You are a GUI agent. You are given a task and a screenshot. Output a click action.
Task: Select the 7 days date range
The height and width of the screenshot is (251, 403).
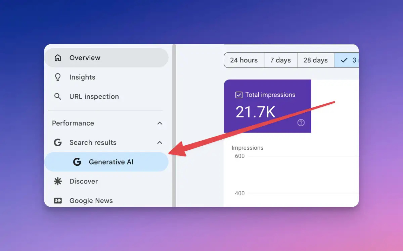coord(281,60)
